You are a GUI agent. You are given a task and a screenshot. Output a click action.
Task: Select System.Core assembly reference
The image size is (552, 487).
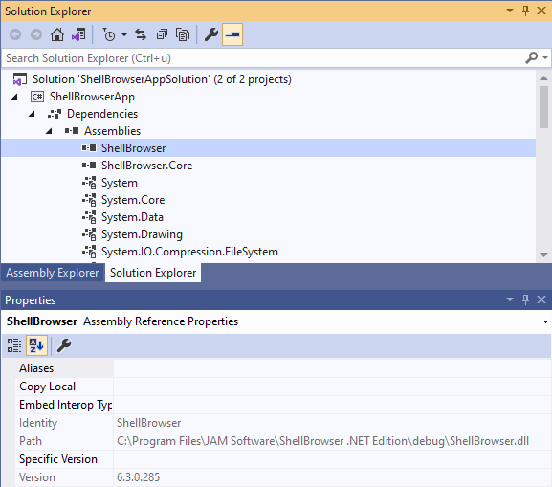[133, 200]
